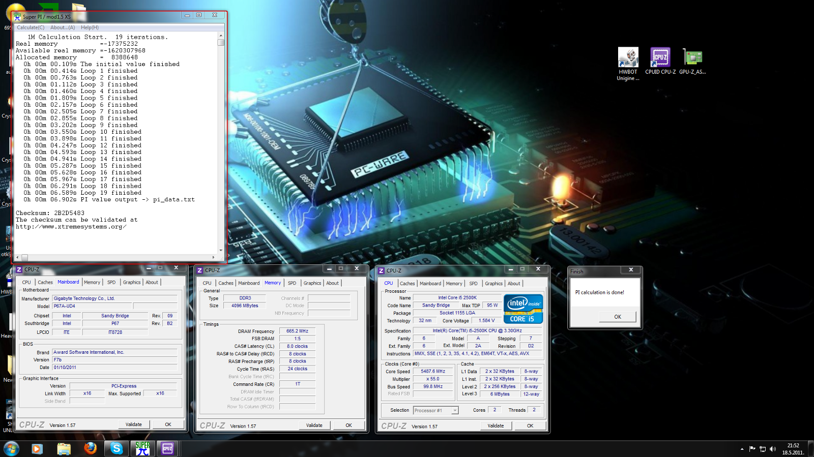Select Memory tab in Mainboard CPU-Z window
This screenshot has width=814, height=457.
92,282
